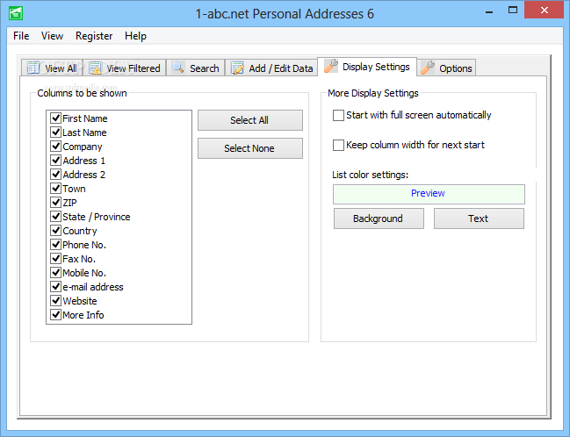Viewport: 570px width, 437px height.
Task: Open the Add / Edit Data tab
Action: point(271,68)
